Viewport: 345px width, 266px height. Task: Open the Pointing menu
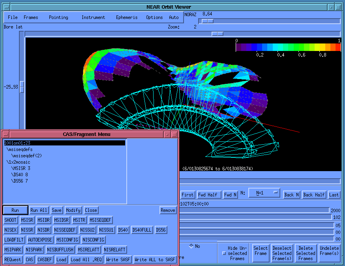click(x=58, y=17)
